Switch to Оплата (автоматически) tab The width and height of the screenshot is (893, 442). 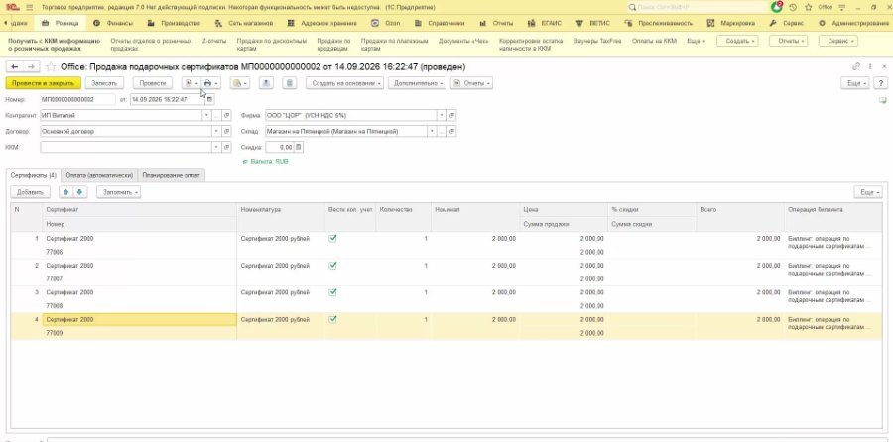tap(99, 175)
